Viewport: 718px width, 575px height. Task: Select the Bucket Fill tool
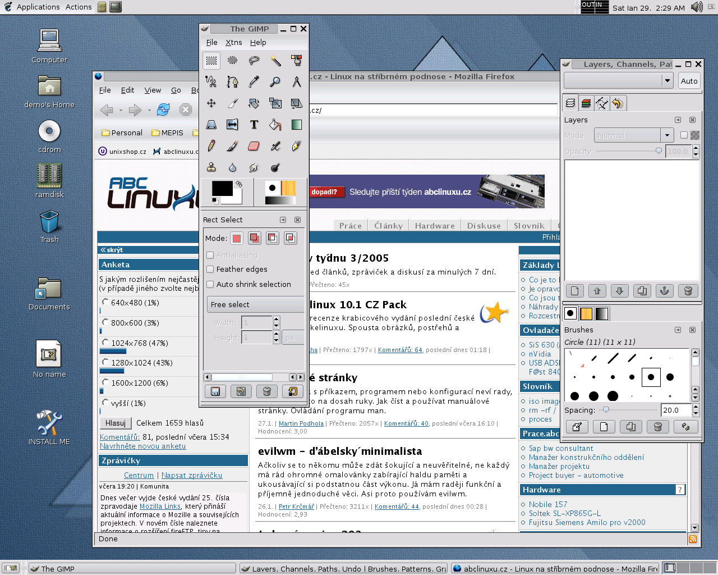pyautogui.click(x=275, y=125)
